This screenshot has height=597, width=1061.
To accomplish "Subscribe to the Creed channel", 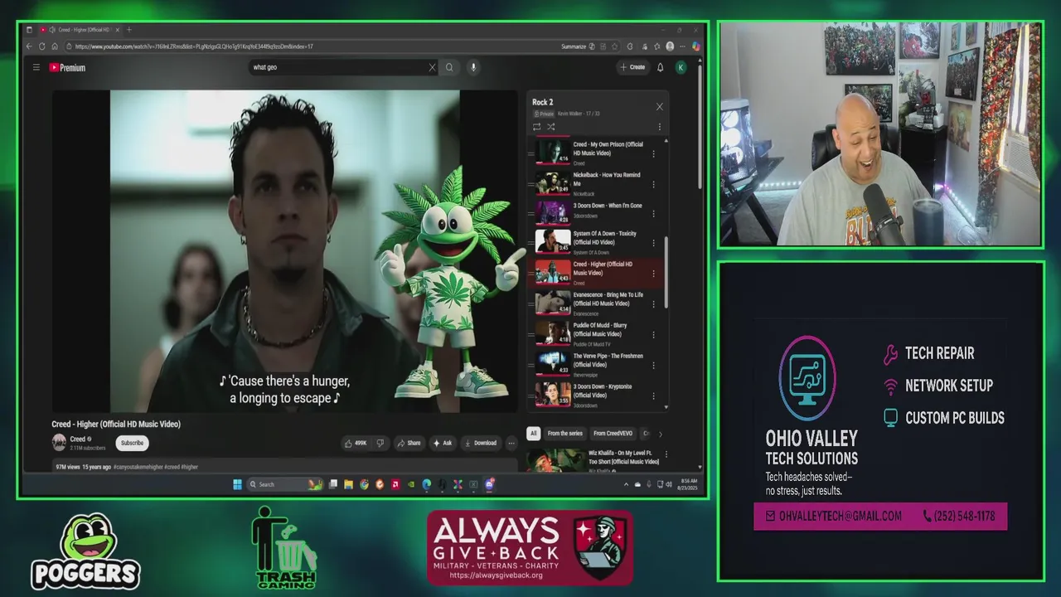I will pyautogui.click(x=132, y=443).
